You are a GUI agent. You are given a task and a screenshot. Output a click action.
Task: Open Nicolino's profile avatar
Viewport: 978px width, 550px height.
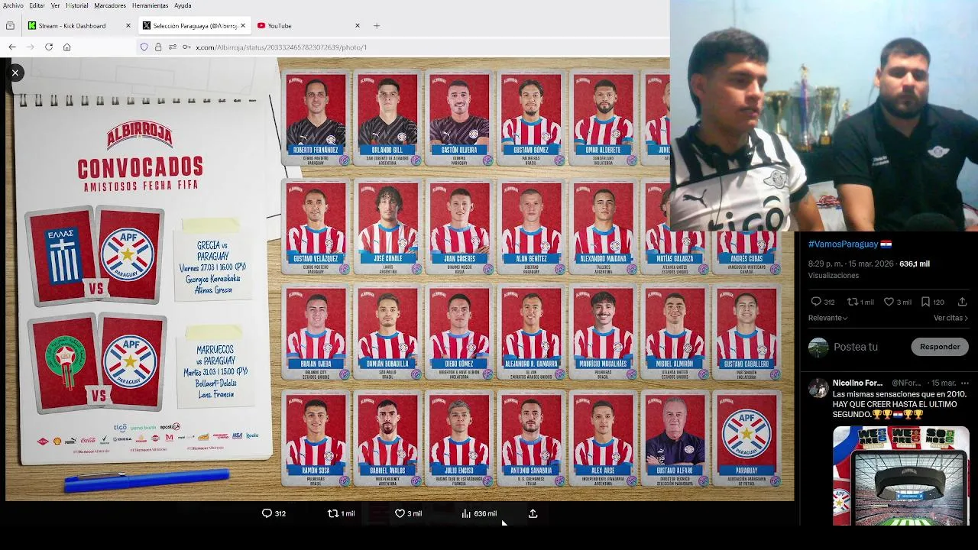point(818,387)
